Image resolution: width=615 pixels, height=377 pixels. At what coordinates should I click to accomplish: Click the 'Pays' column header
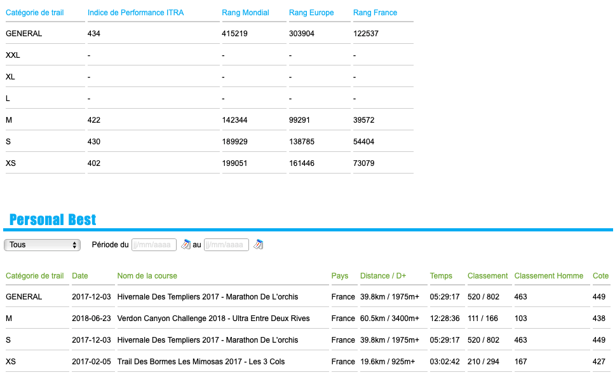(340, 276)
